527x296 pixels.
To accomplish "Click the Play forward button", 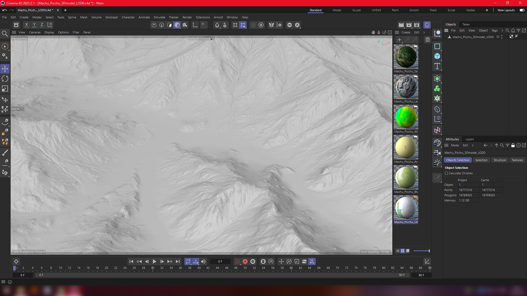I will (x=154, y=261).
